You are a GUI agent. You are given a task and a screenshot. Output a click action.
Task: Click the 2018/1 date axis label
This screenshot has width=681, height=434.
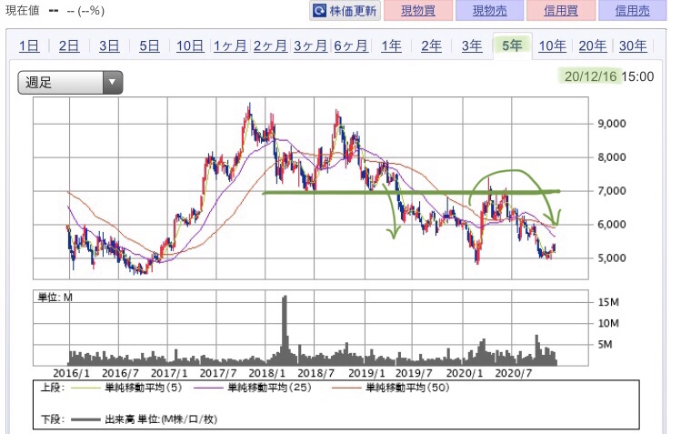(267, 373)
